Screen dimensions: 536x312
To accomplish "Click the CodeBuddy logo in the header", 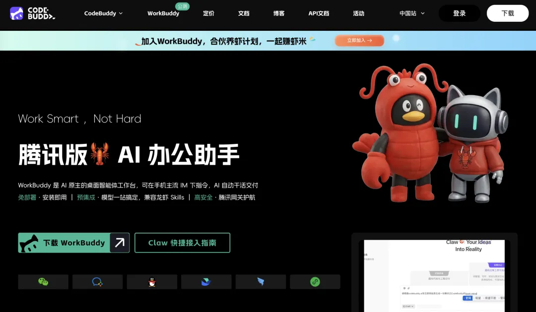I will click(x=32, y=13).
